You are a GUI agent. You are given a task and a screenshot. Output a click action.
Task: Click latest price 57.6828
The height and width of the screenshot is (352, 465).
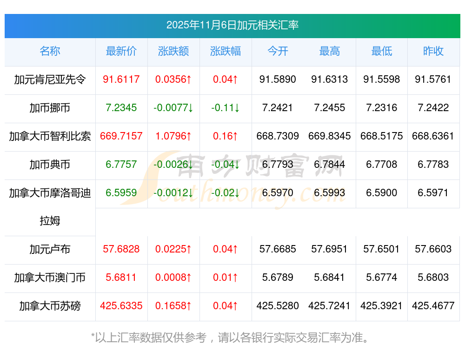(x=121, y=249)
